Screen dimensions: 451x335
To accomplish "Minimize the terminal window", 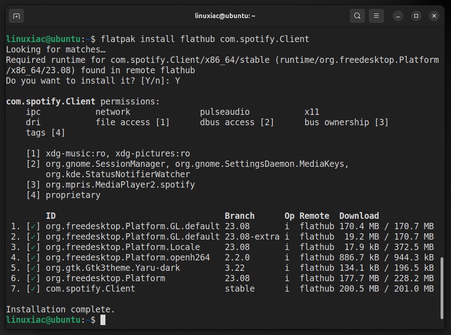I will point(398,16).
